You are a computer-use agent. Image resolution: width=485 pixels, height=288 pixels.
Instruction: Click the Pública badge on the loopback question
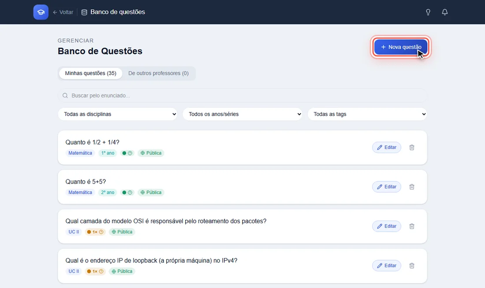(122, 271)
